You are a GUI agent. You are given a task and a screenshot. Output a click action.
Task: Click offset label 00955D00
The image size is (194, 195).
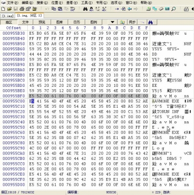(14, 185)
